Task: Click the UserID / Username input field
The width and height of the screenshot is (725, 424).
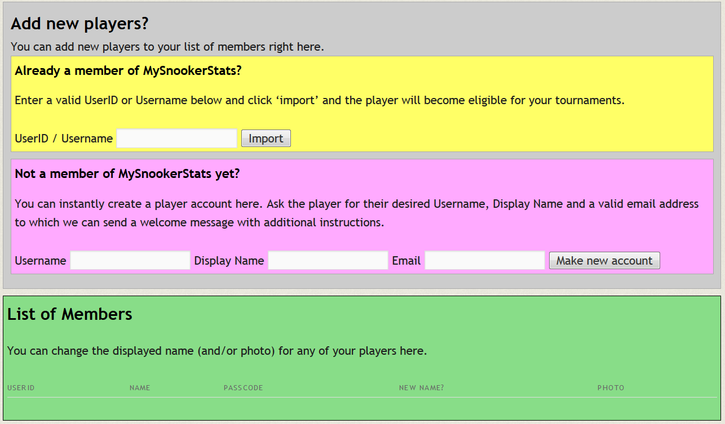Action: (x=176, y=139)
